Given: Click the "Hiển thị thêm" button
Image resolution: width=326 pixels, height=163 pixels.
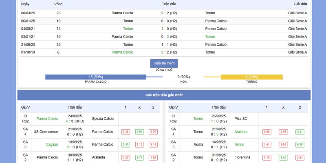Looking at the screenshot, I should 164,64.
